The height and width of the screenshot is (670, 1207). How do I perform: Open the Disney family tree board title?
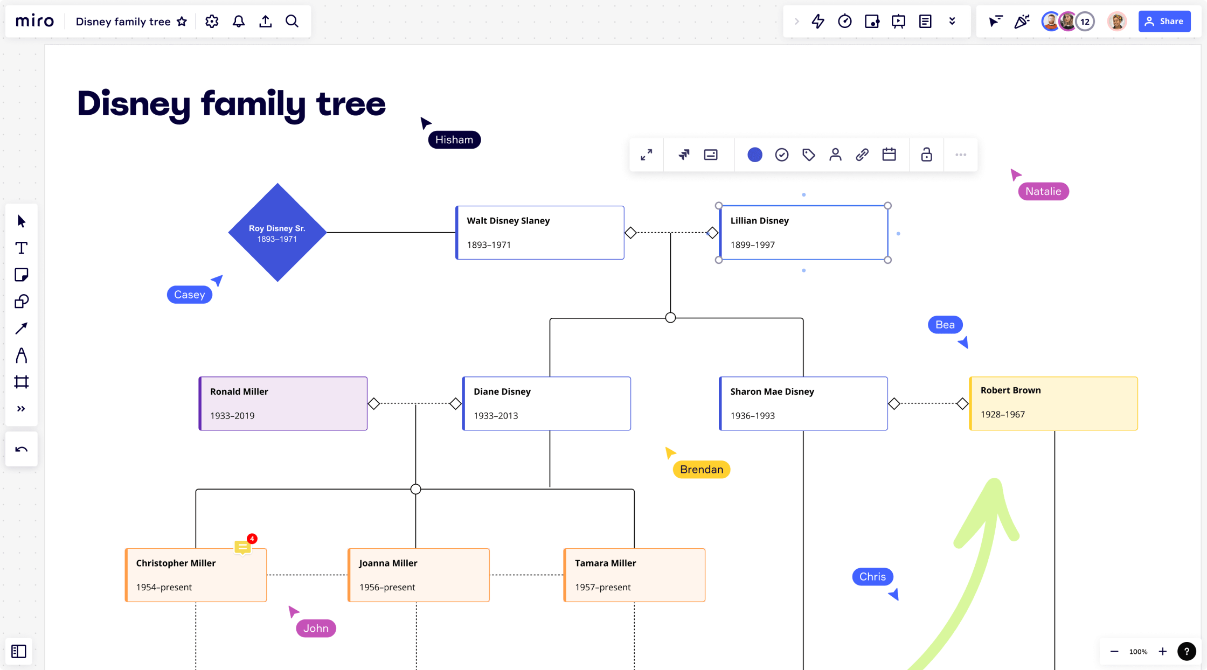point(123,22)
